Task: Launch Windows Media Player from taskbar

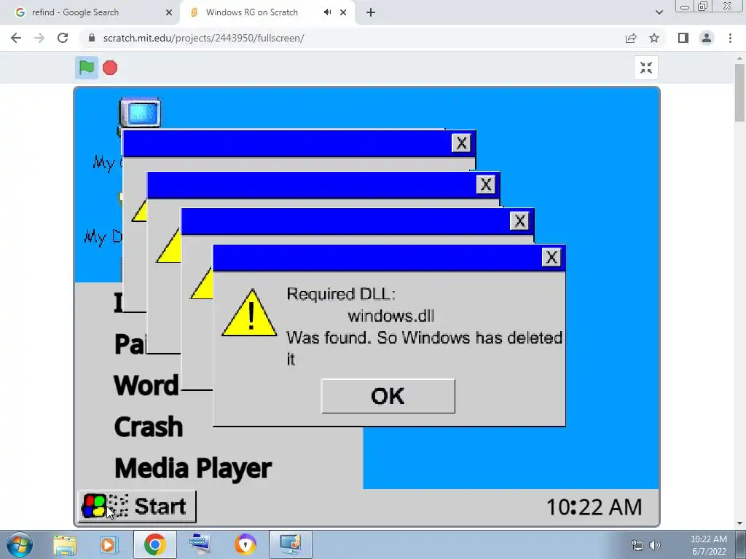Action: pos(109,545)
